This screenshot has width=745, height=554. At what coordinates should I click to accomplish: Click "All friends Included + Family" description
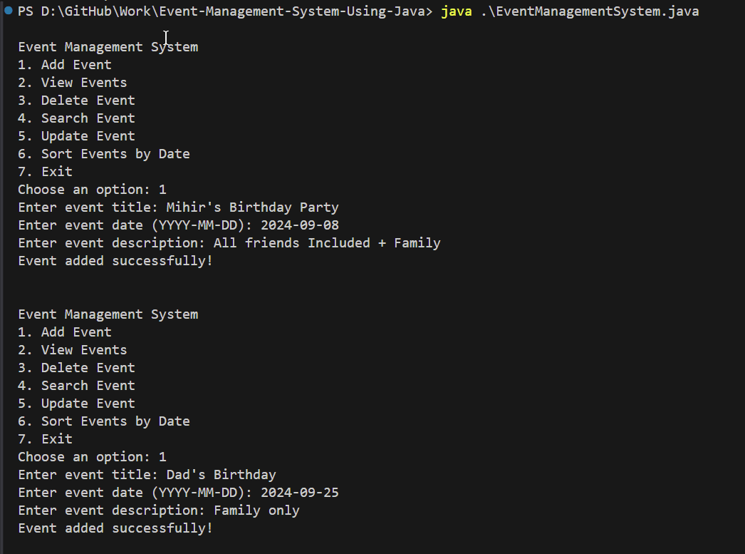(327, 243)
